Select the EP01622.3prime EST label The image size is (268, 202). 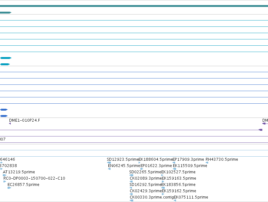(x=156, y=166)
